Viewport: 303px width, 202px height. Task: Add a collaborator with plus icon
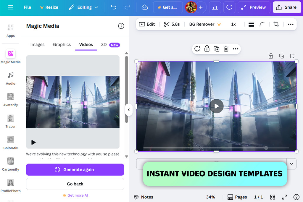[201, 7]
